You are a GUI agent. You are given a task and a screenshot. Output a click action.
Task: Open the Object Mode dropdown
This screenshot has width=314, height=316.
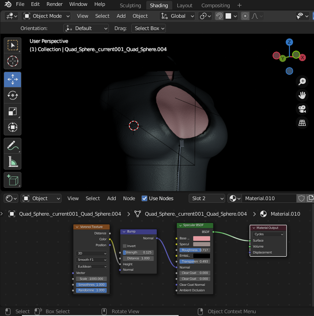click(x=46, y=16)
